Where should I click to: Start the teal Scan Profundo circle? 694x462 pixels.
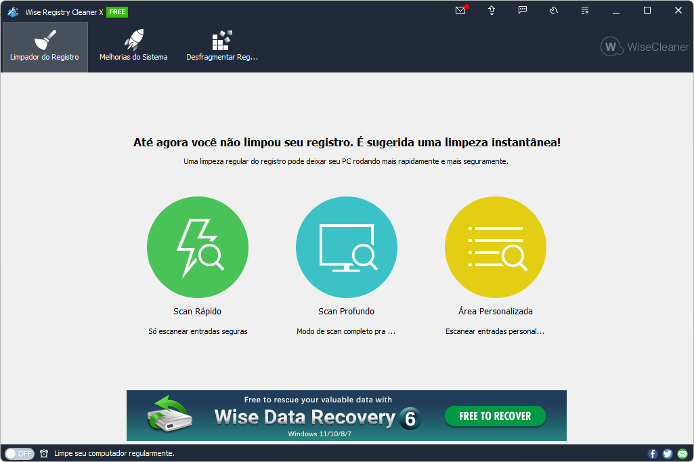[347, 247]
